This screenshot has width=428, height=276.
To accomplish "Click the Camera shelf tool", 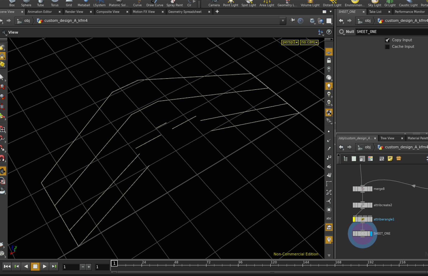I will tap(214, 3).
